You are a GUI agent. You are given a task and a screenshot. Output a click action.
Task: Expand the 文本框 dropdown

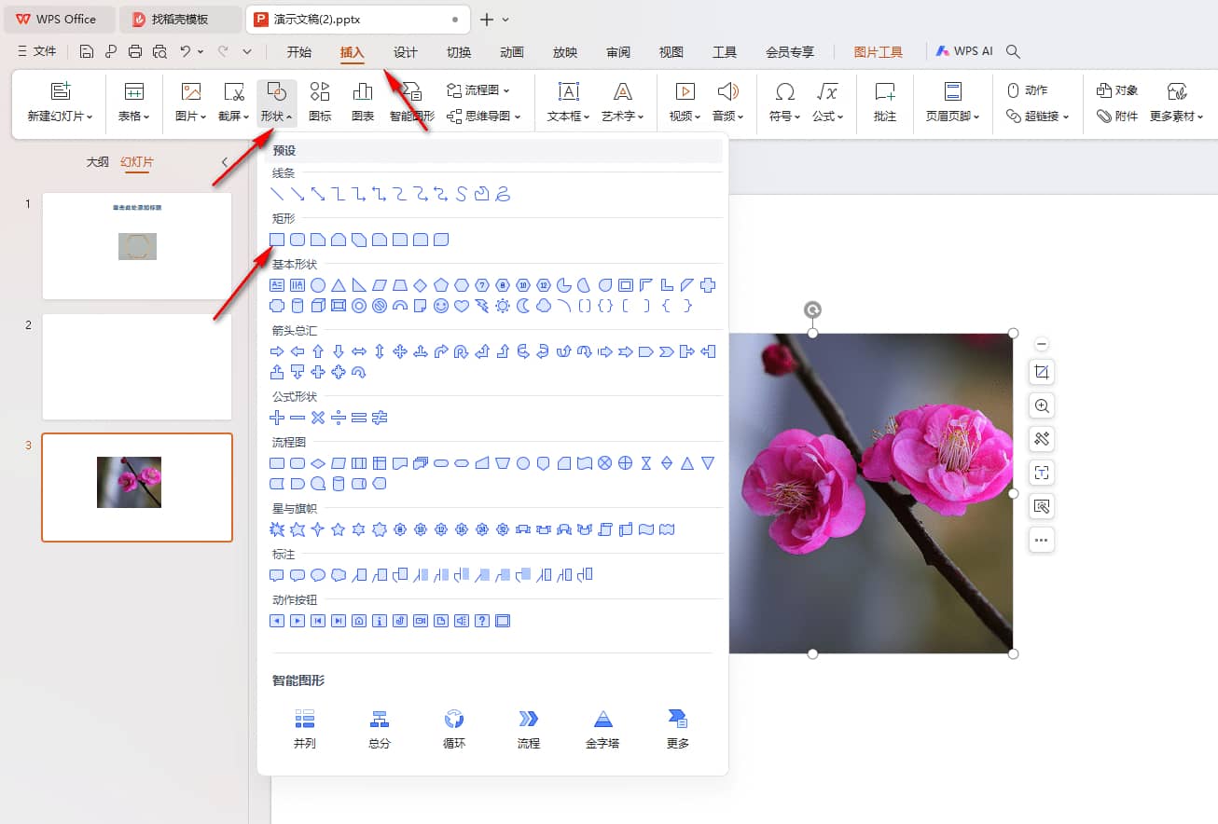pos(568,117)
